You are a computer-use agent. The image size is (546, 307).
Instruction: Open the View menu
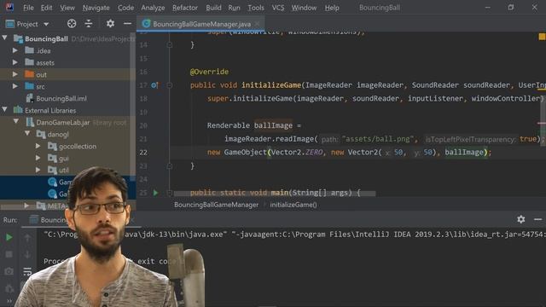[x=67, y=8]
